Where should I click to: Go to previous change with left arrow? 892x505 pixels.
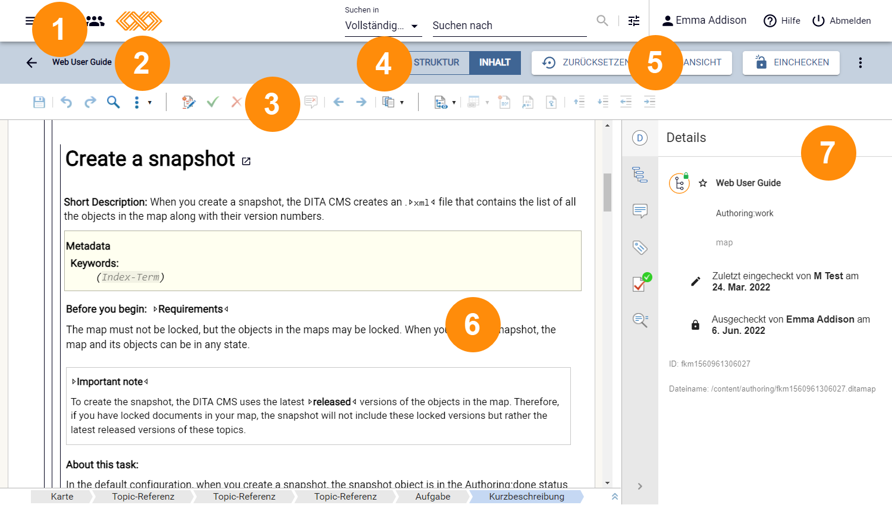[338, 102]
